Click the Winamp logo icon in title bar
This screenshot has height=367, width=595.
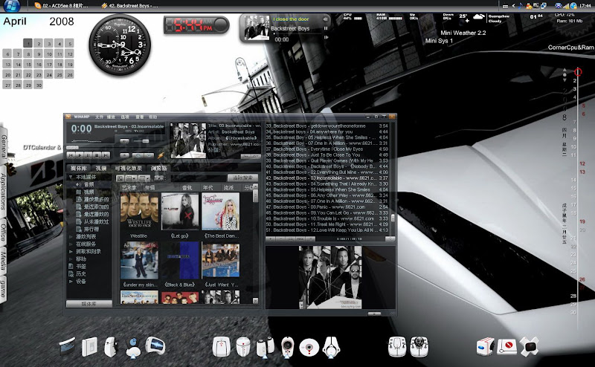(68, 117)
